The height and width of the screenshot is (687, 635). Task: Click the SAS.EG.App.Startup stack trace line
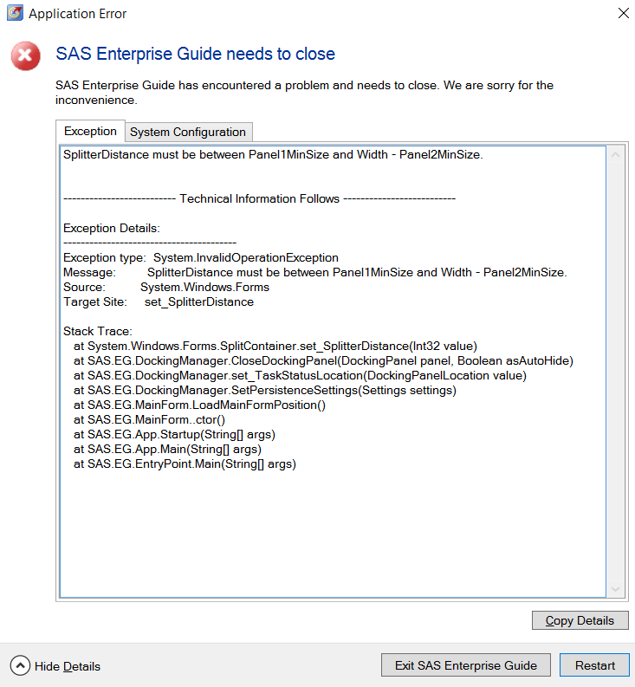pos(174,434)
